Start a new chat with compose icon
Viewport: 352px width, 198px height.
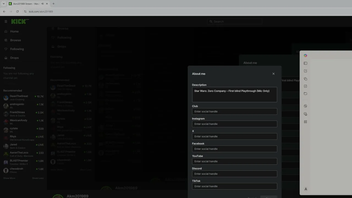(x=306, y=71)
